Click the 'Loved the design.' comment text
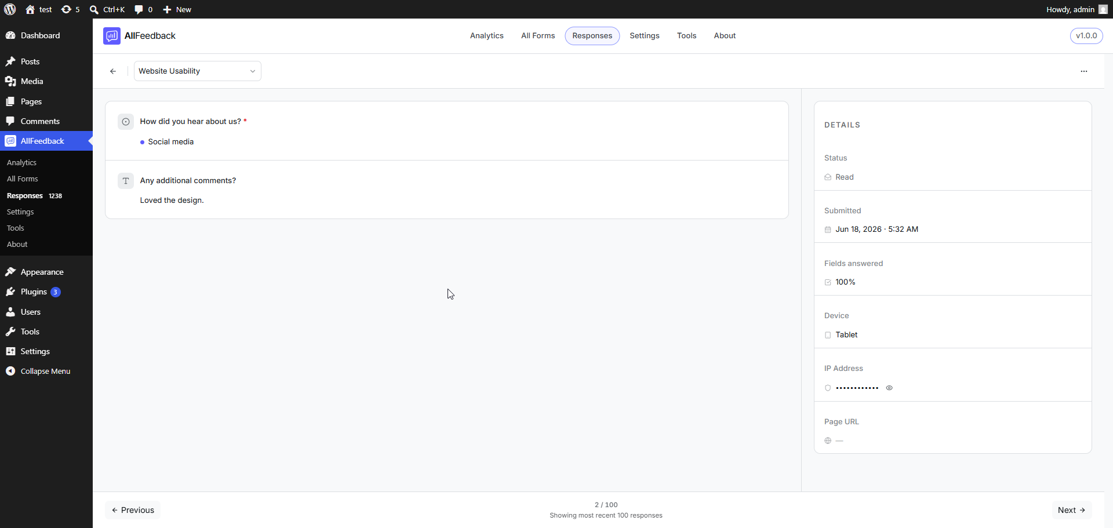1113x528 pixels. click(x=172, y=201)
